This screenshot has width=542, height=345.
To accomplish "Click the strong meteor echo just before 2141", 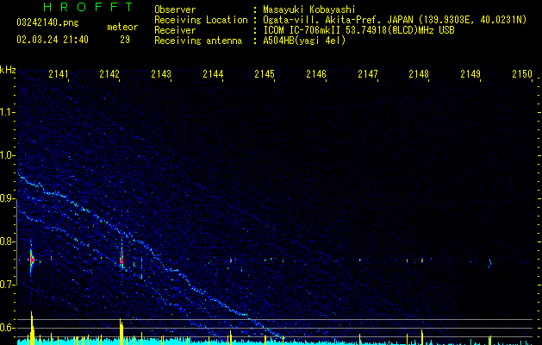I will click(x=32, y=259).
